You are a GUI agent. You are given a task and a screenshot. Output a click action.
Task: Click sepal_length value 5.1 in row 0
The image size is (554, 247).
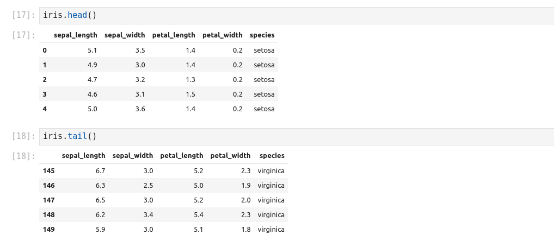(92, 50)
